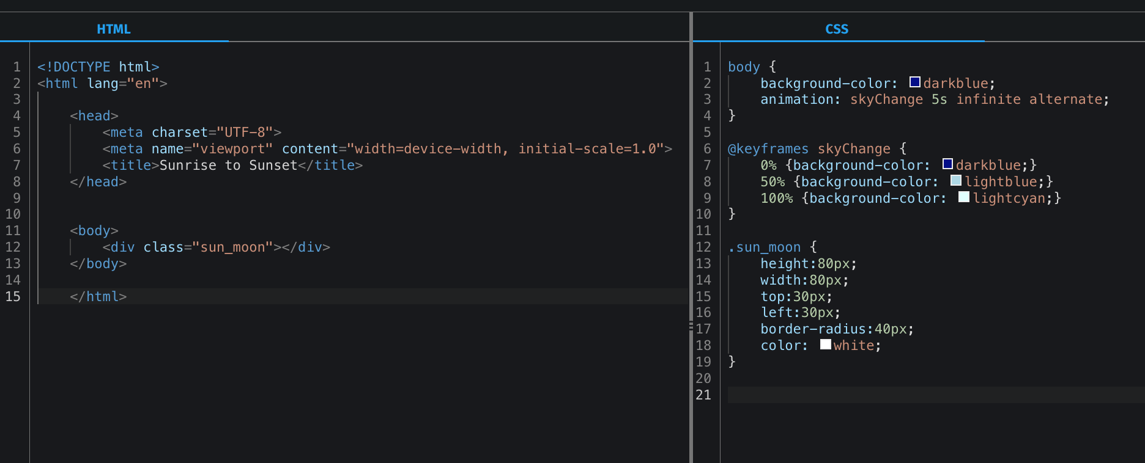Click the closing '</head>' tag

pyautogui.click(x=98, y=182)
